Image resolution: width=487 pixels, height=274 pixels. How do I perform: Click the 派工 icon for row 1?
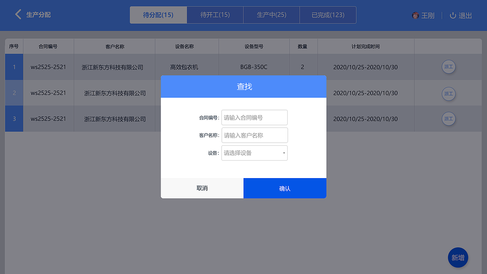click(x=449, y=67)
